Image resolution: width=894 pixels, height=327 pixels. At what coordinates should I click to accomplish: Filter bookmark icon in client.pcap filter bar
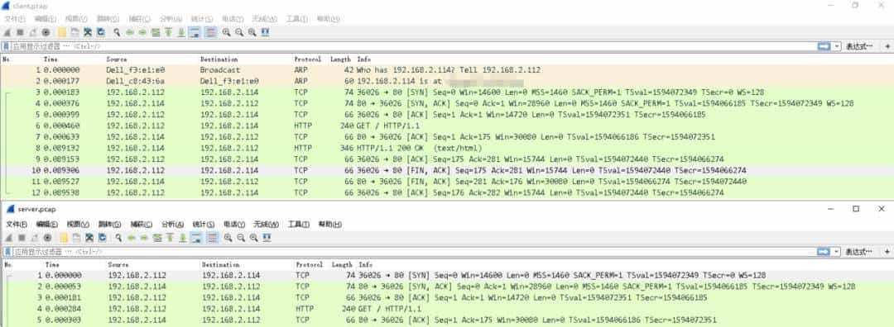[7, 46]
